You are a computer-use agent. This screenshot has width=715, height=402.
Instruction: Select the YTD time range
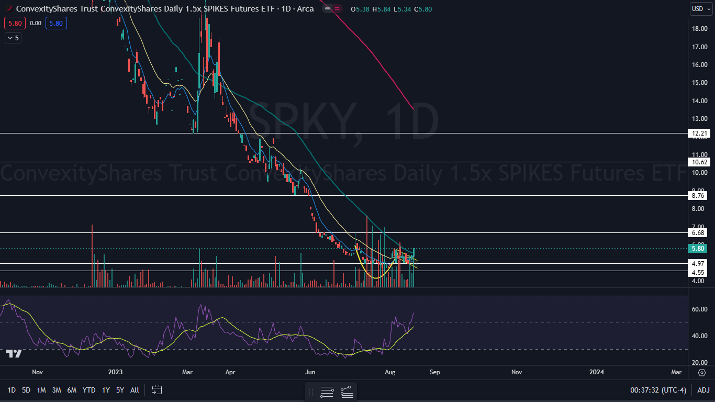coord(89,390)
